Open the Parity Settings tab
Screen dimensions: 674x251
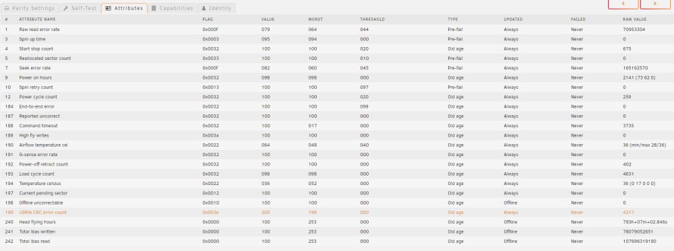pyautogui.click(x=29, y=8)
